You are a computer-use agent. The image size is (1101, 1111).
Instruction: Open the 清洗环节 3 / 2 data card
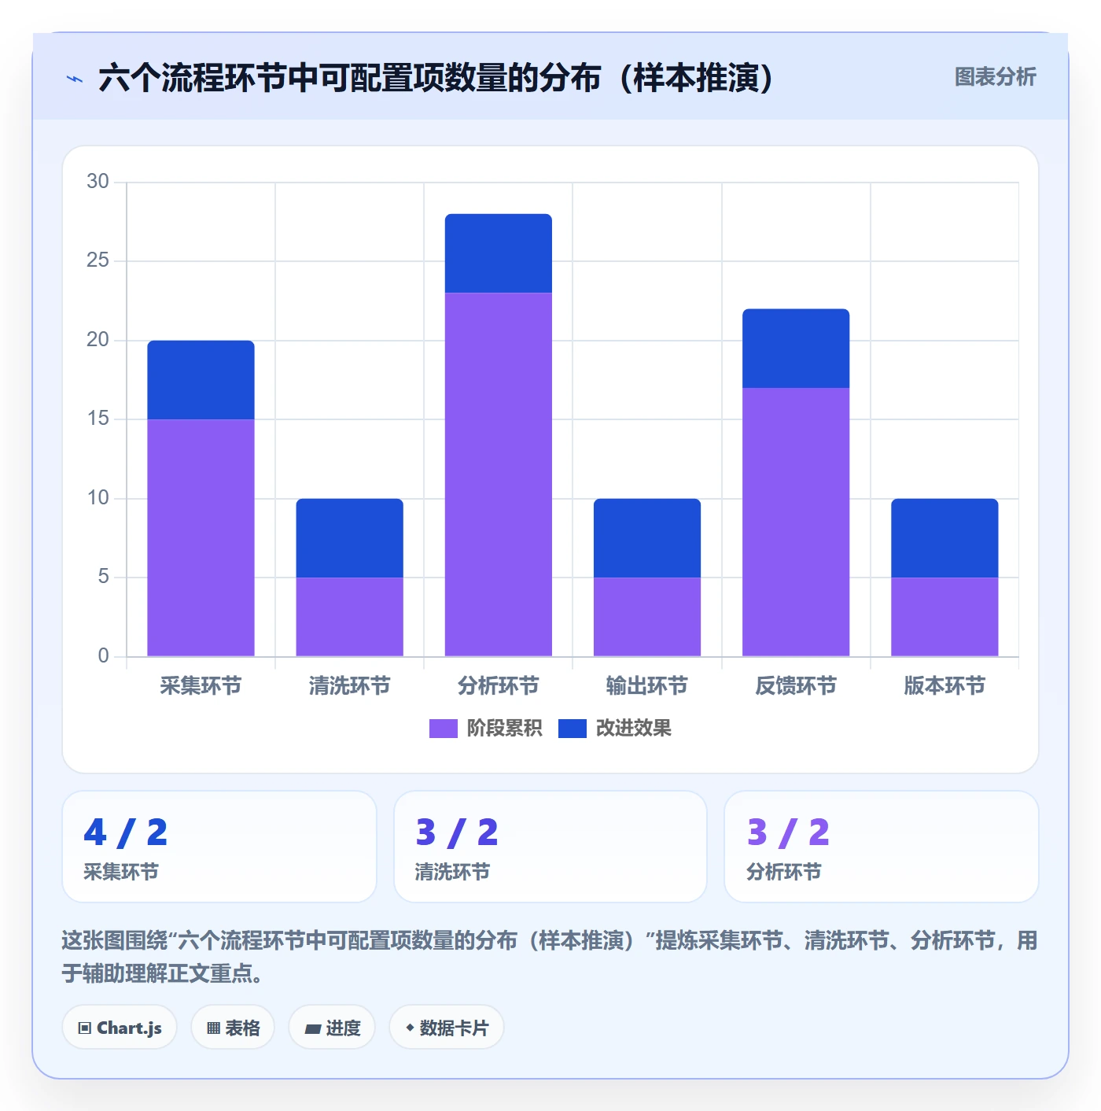[x=550, y=847]
